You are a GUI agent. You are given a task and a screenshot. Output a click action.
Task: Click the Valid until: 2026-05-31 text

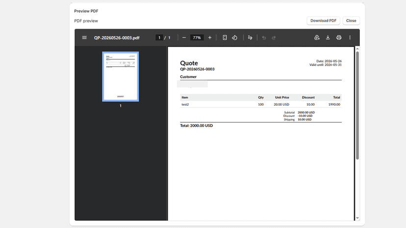click(x=326, y=65)
